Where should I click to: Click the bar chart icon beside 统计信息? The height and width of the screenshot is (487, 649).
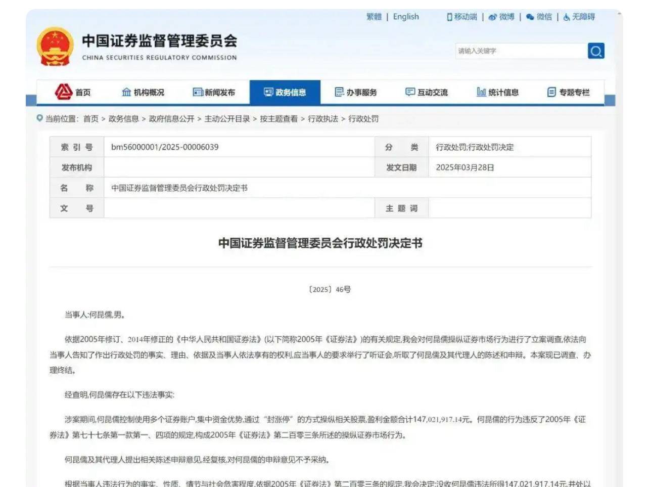(x=481, y=92)
